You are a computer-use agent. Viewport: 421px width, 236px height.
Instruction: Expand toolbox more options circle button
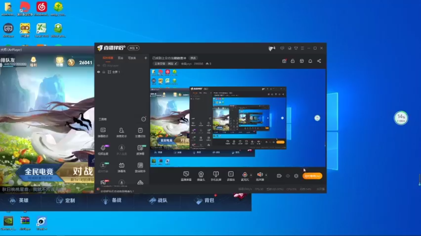144,119
